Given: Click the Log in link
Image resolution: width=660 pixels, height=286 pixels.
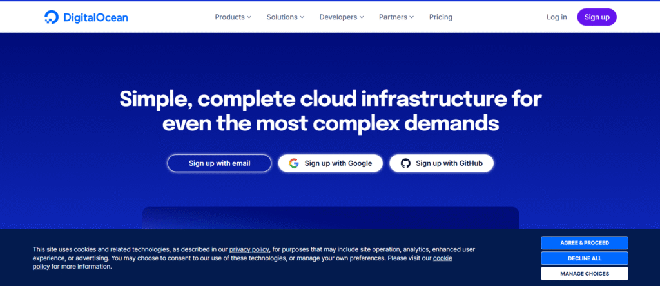Looking at the screenshot, I should 556,17.
